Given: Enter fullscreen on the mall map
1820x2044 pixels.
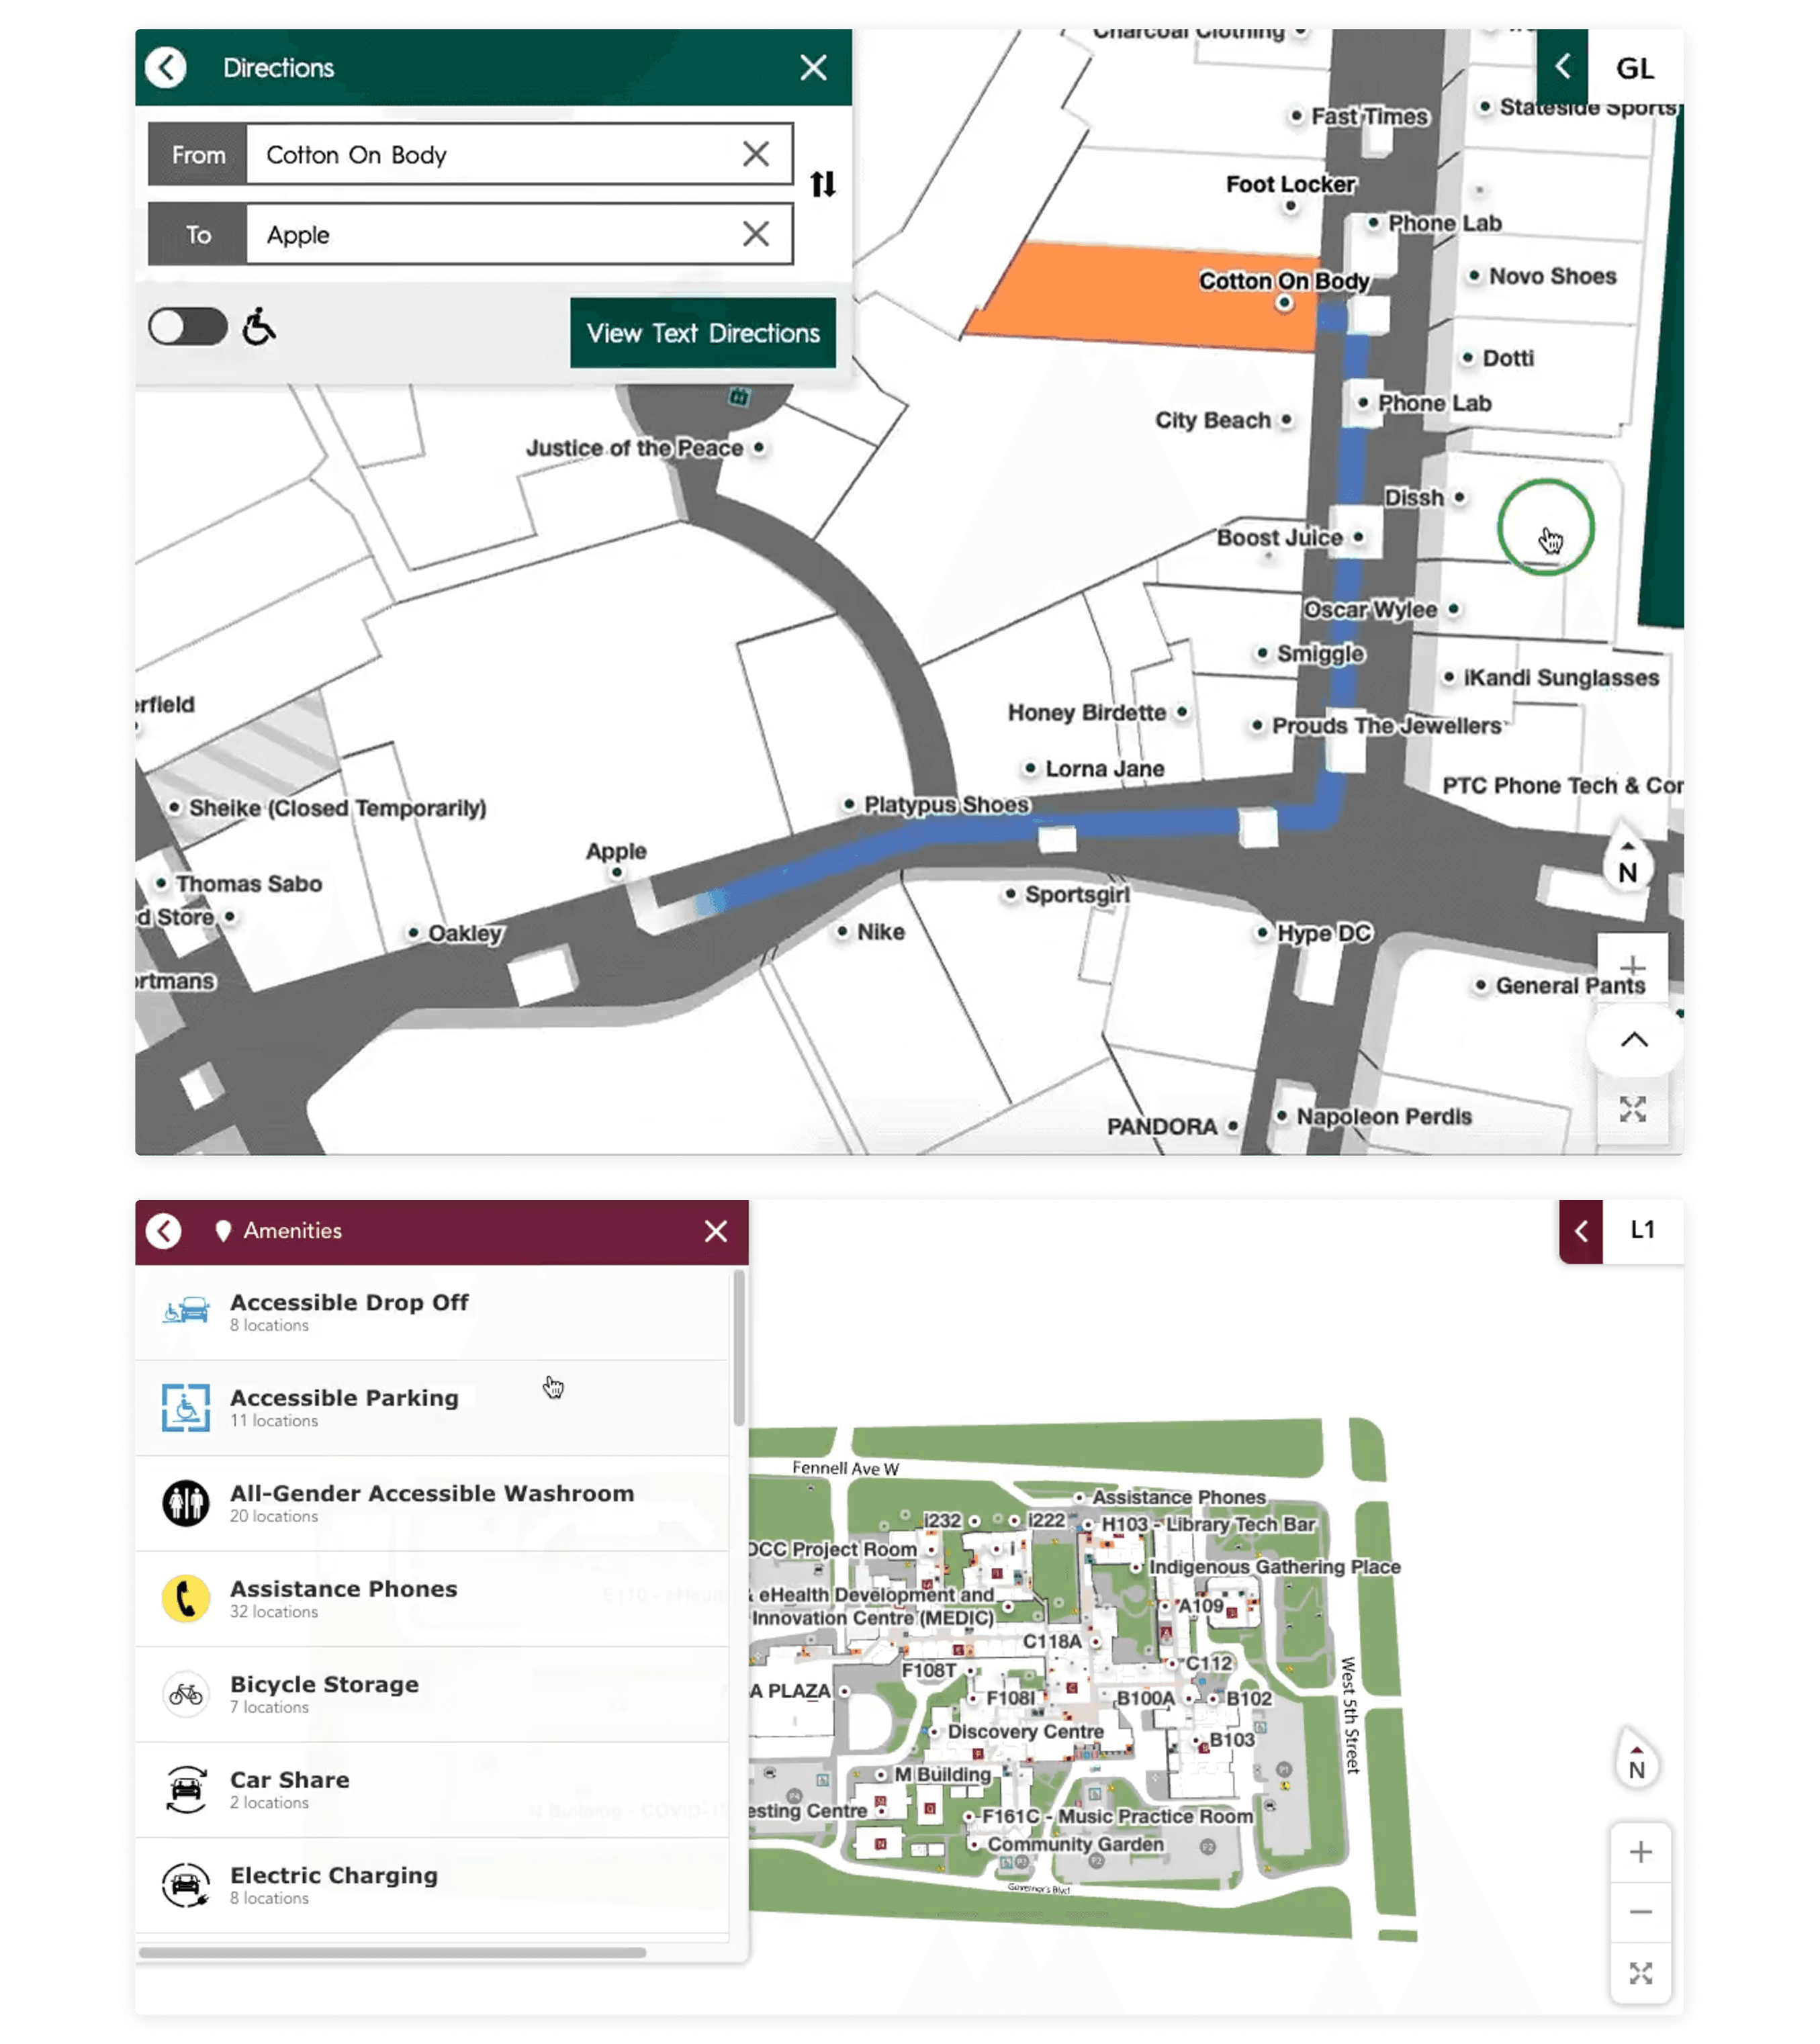Looking at the screenshot, I should tap(1633, 1109).
